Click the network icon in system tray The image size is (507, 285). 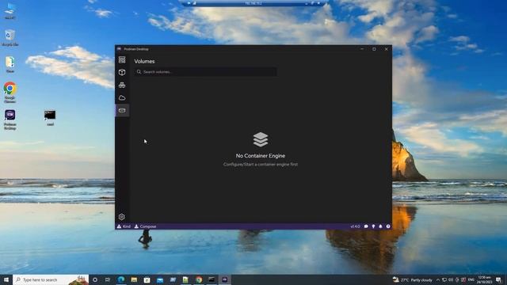[444, 279]
